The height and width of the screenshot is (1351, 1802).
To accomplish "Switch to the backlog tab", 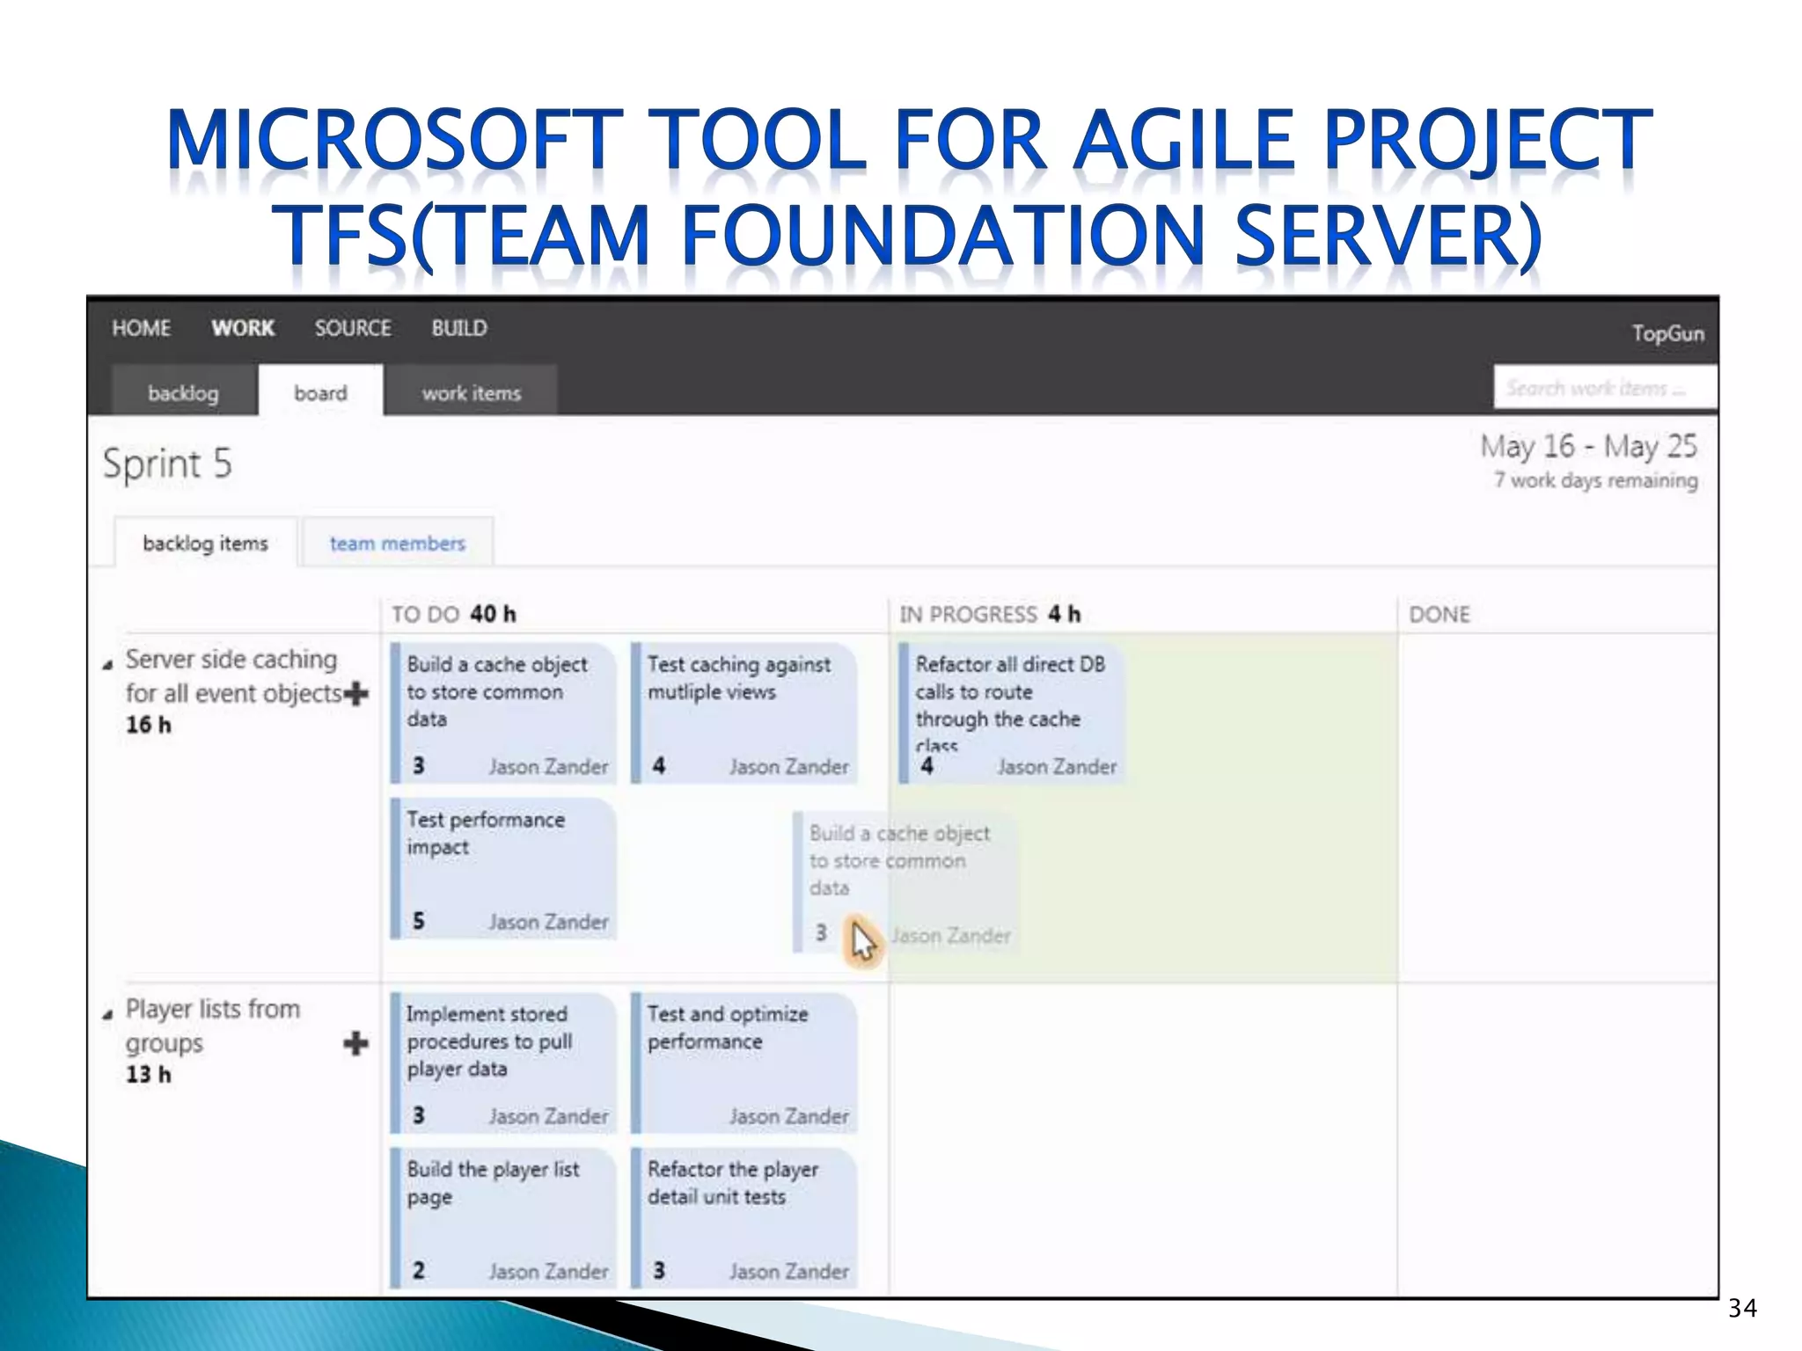I will click(183, 392).
